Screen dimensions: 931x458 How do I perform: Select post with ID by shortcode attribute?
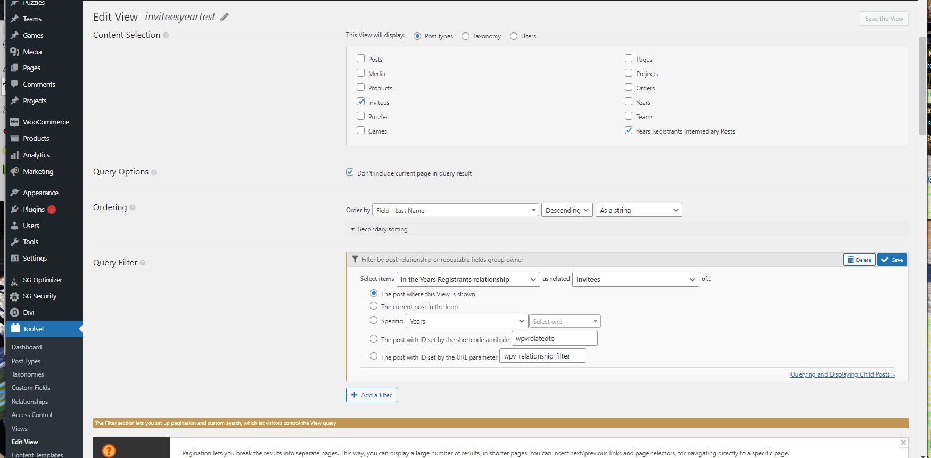tap(374, 338)
